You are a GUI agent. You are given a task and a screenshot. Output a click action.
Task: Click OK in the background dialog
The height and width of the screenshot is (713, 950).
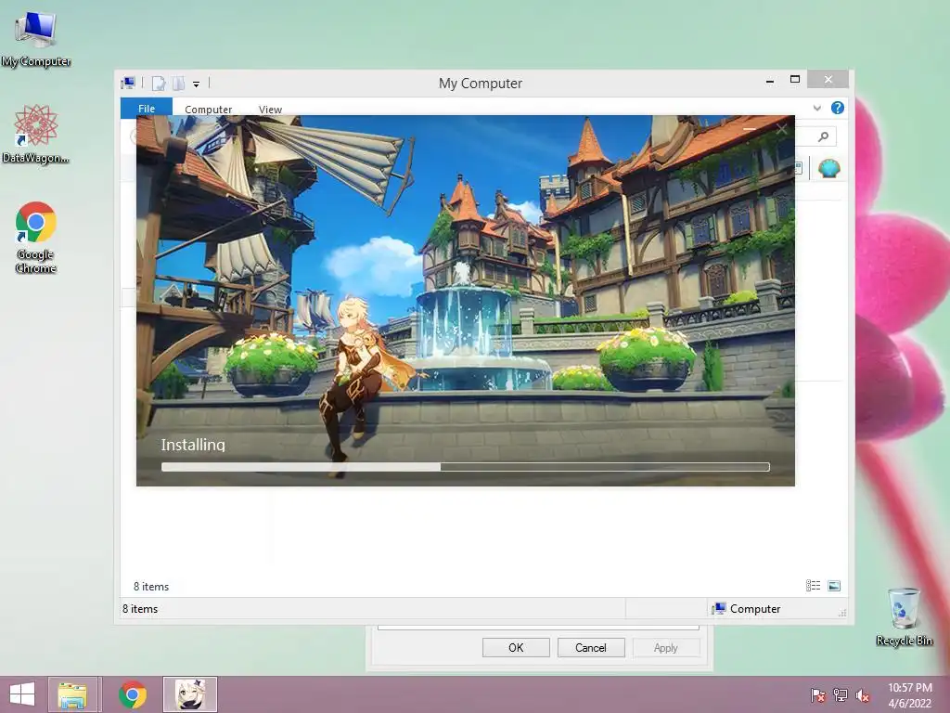click(516, 647)
